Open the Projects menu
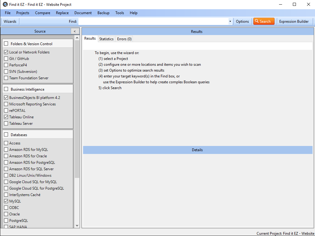This screenshot has height=236, width=315. point(23,13)
